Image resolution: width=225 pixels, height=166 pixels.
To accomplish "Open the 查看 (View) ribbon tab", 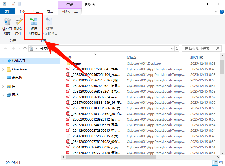I will (50, 12).
